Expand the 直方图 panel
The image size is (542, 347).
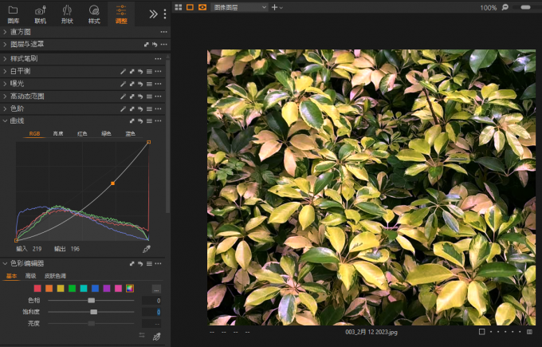(x=5, y=32)
